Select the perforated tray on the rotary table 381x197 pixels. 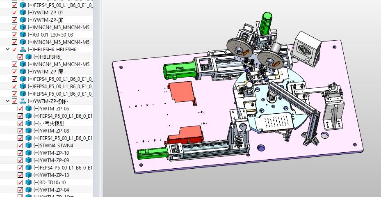coord(274,121)
